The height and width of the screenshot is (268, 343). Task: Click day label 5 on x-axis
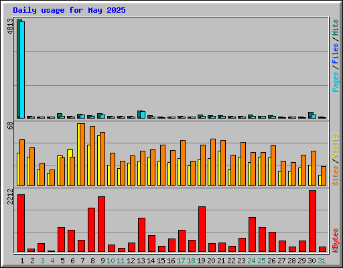pos(62,261)
